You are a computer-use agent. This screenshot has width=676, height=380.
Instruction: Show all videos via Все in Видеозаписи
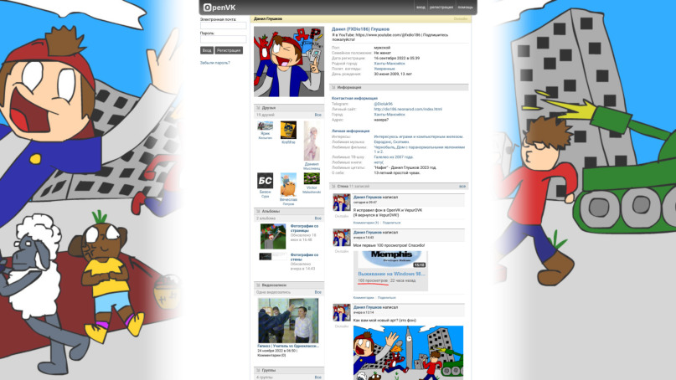pyautogui.click(x=317, y=292)
